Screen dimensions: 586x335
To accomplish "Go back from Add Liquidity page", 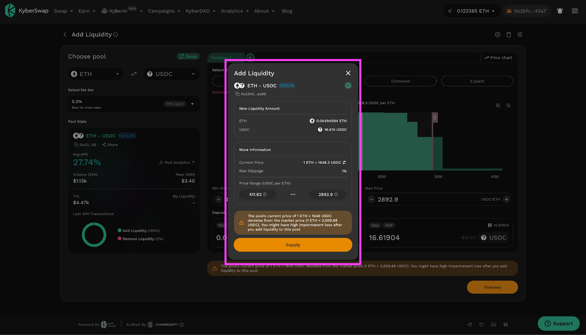I will coord(65,34).
